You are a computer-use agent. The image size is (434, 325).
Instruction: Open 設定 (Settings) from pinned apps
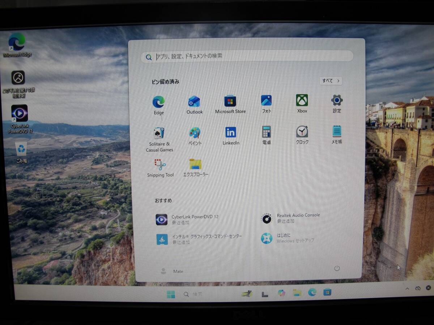(x=337, y=104)
